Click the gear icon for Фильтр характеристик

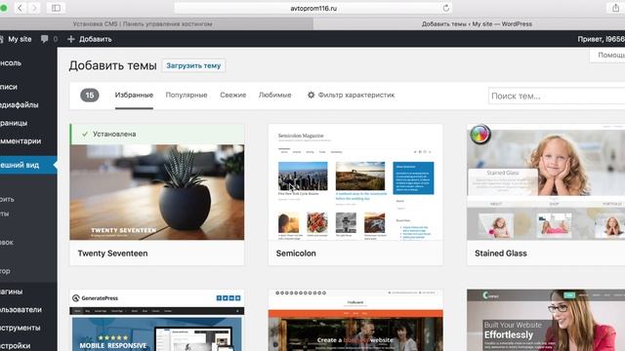311,95
